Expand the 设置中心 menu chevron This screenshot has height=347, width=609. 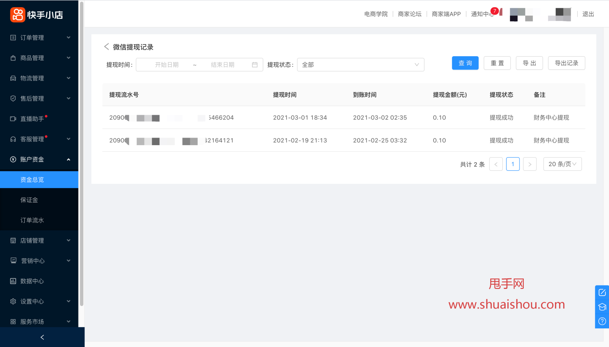coord(69,301)
